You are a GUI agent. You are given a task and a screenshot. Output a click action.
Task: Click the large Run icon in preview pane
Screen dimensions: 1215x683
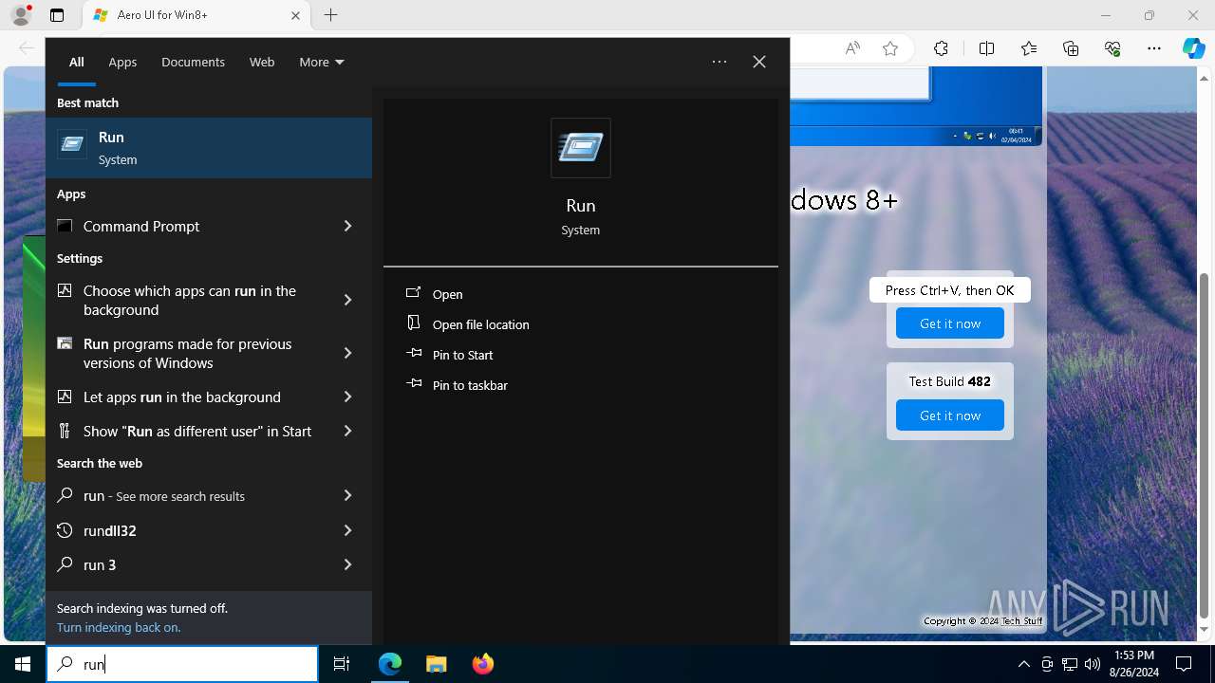coord(581,148)
